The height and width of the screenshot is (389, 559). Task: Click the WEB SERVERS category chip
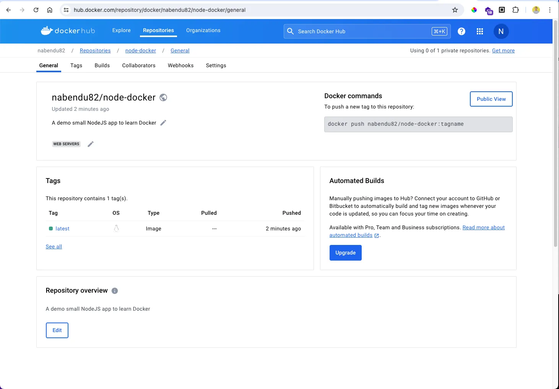click(x=66, y=144)
